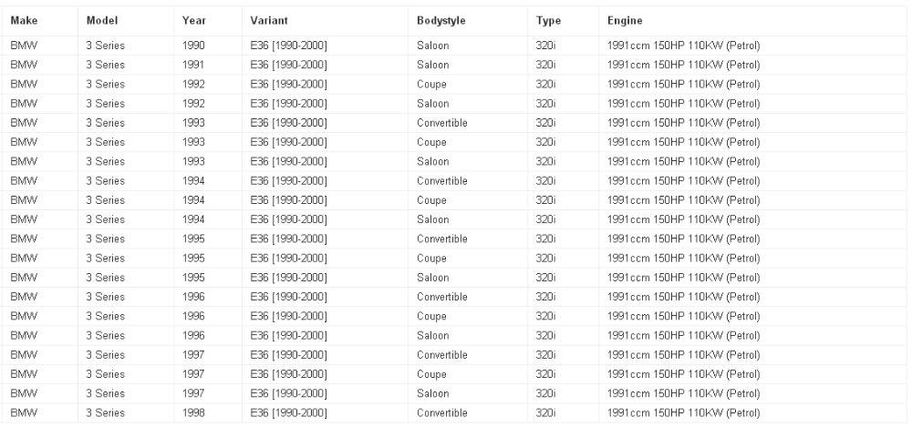This screenshot has width=912, height=427.
Task: Click Coupe in the 1997 row
Action: pyautogui.click(x=430, y=374)
